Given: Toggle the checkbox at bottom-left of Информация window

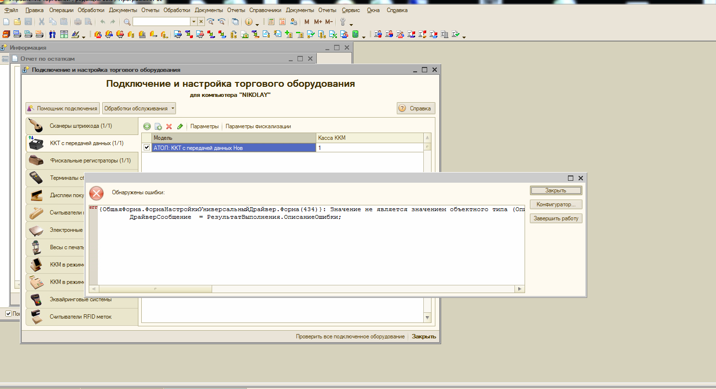Looking at the screenshot, I should coord(8,313).
